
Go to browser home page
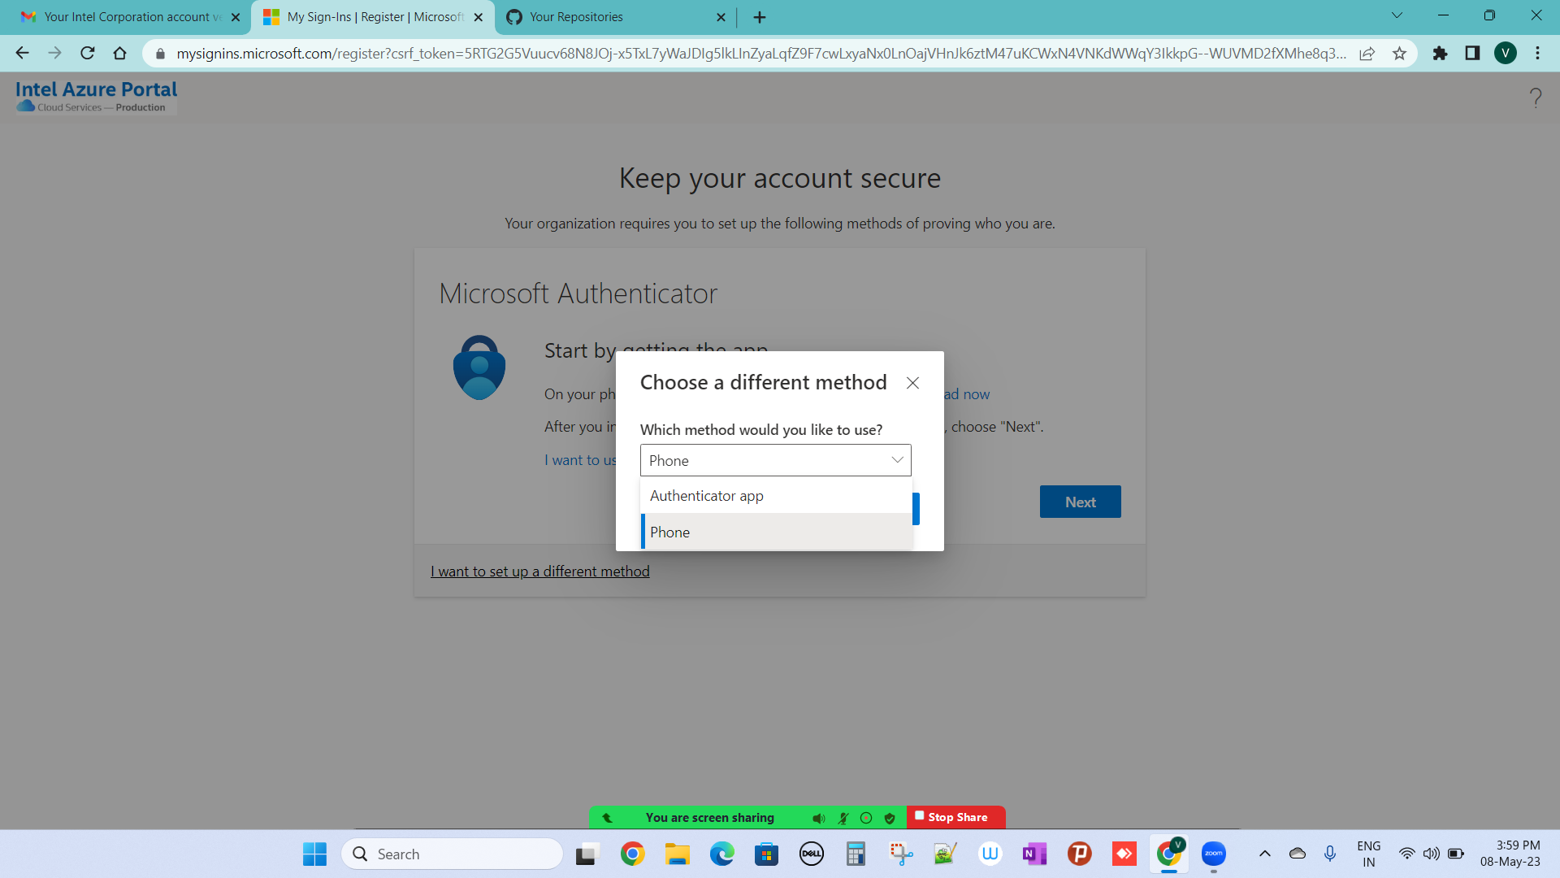120,54
